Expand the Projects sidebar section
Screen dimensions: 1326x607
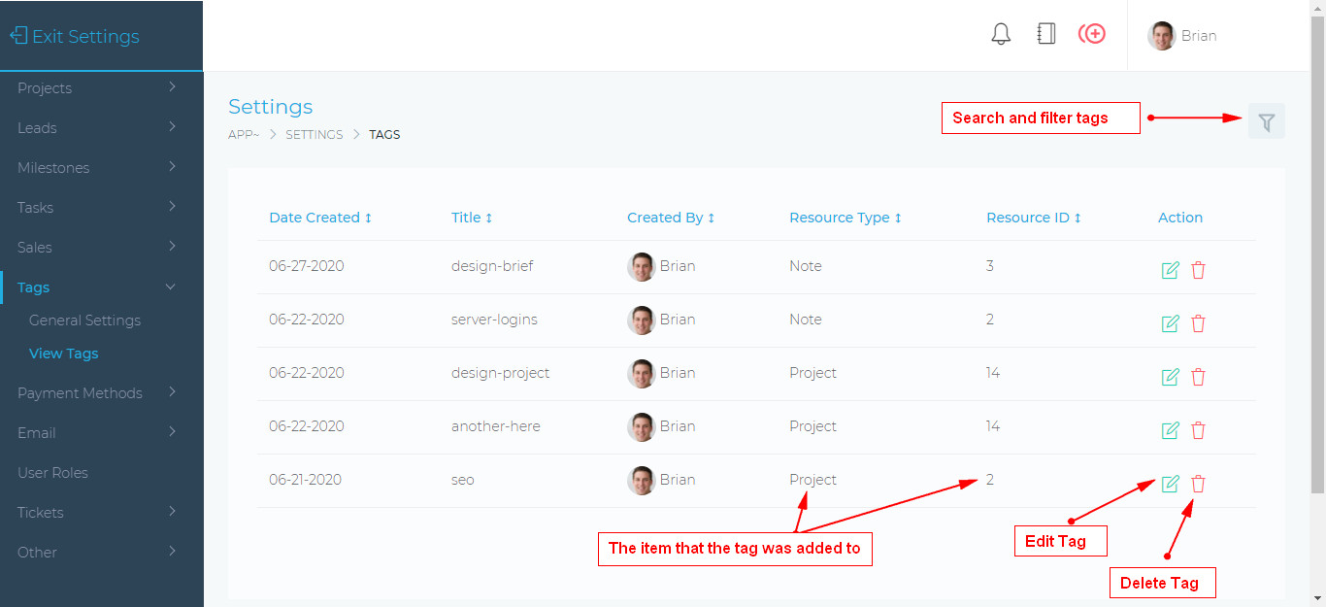[45, 87]
